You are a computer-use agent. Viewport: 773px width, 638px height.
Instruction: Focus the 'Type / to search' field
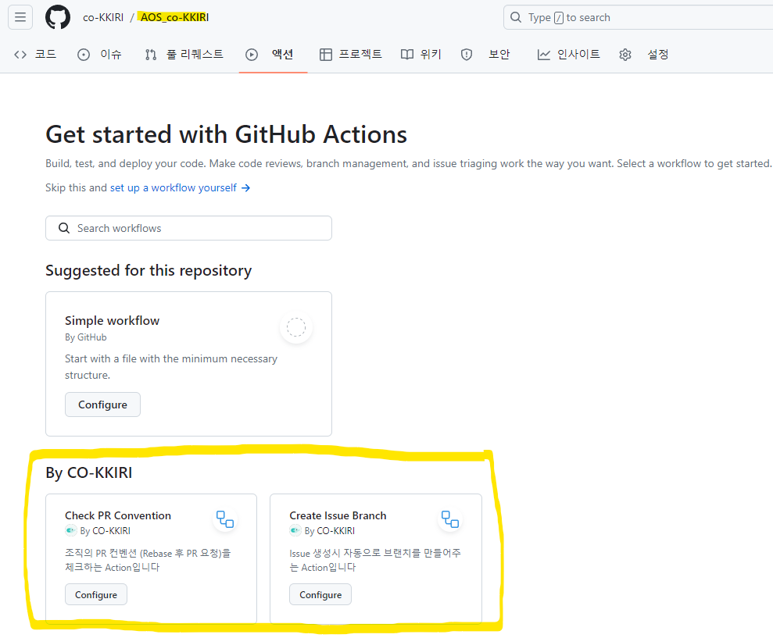pyautogui.click(x=638, y=17)
